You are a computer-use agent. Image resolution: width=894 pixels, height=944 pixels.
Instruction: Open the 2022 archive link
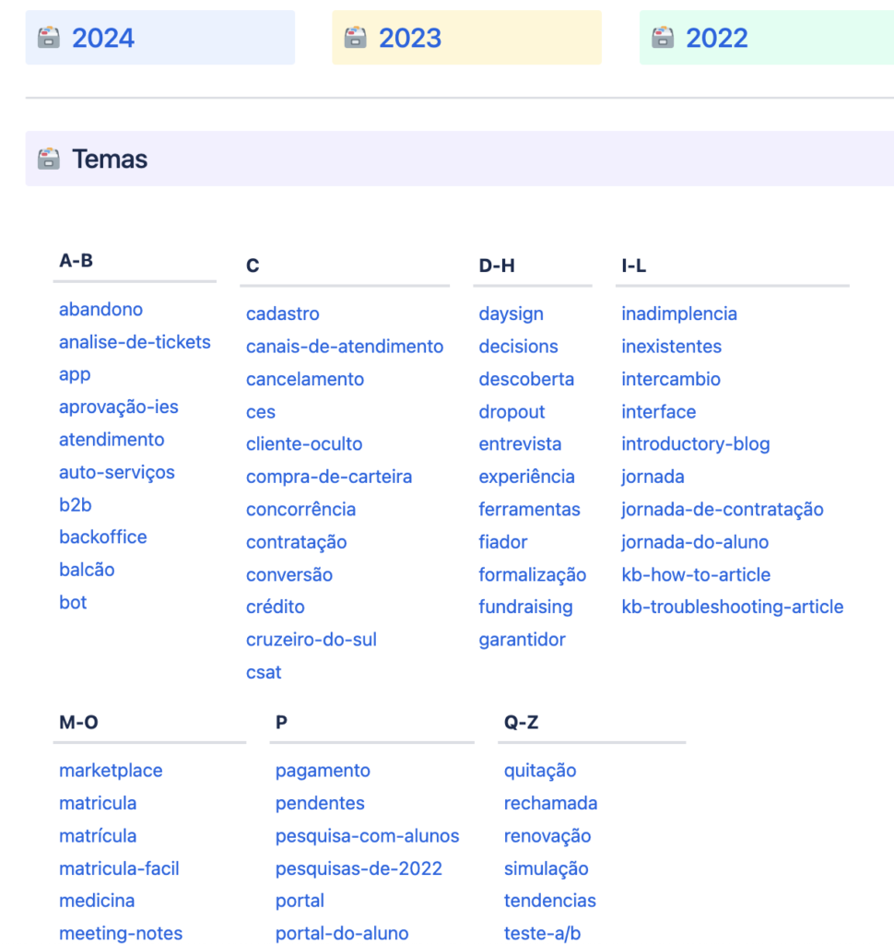(x=716, y=38)
